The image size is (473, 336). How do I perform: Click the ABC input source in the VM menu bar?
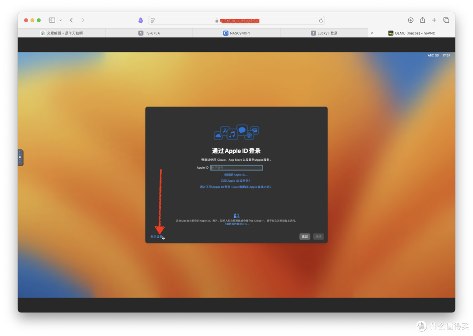(x=431, y=55)
